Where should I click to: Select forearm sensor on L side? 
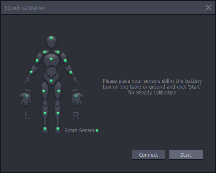[31, 72]
